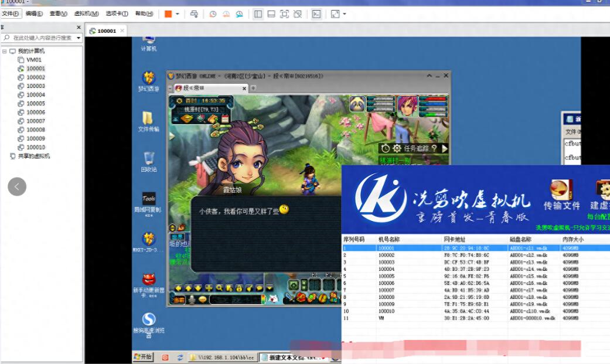Open the 文件(F) menu
Screen dimensions: 610x364
(10, 13)
